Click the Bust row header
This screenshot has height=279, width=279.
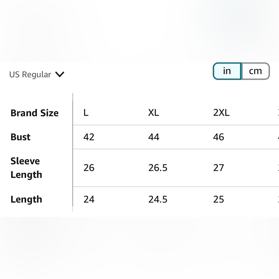[x=20, y=137]
